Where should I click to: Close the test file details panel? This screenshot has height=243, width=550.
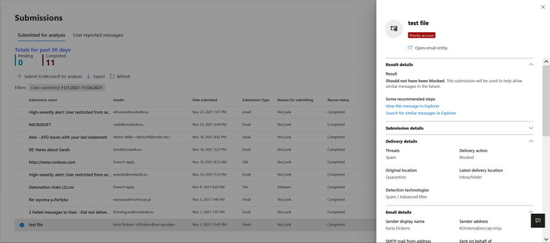543,7
